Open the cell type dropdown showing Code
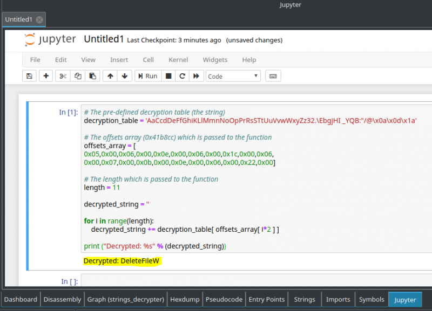This screenshot has height=311, width=432. 233,75
